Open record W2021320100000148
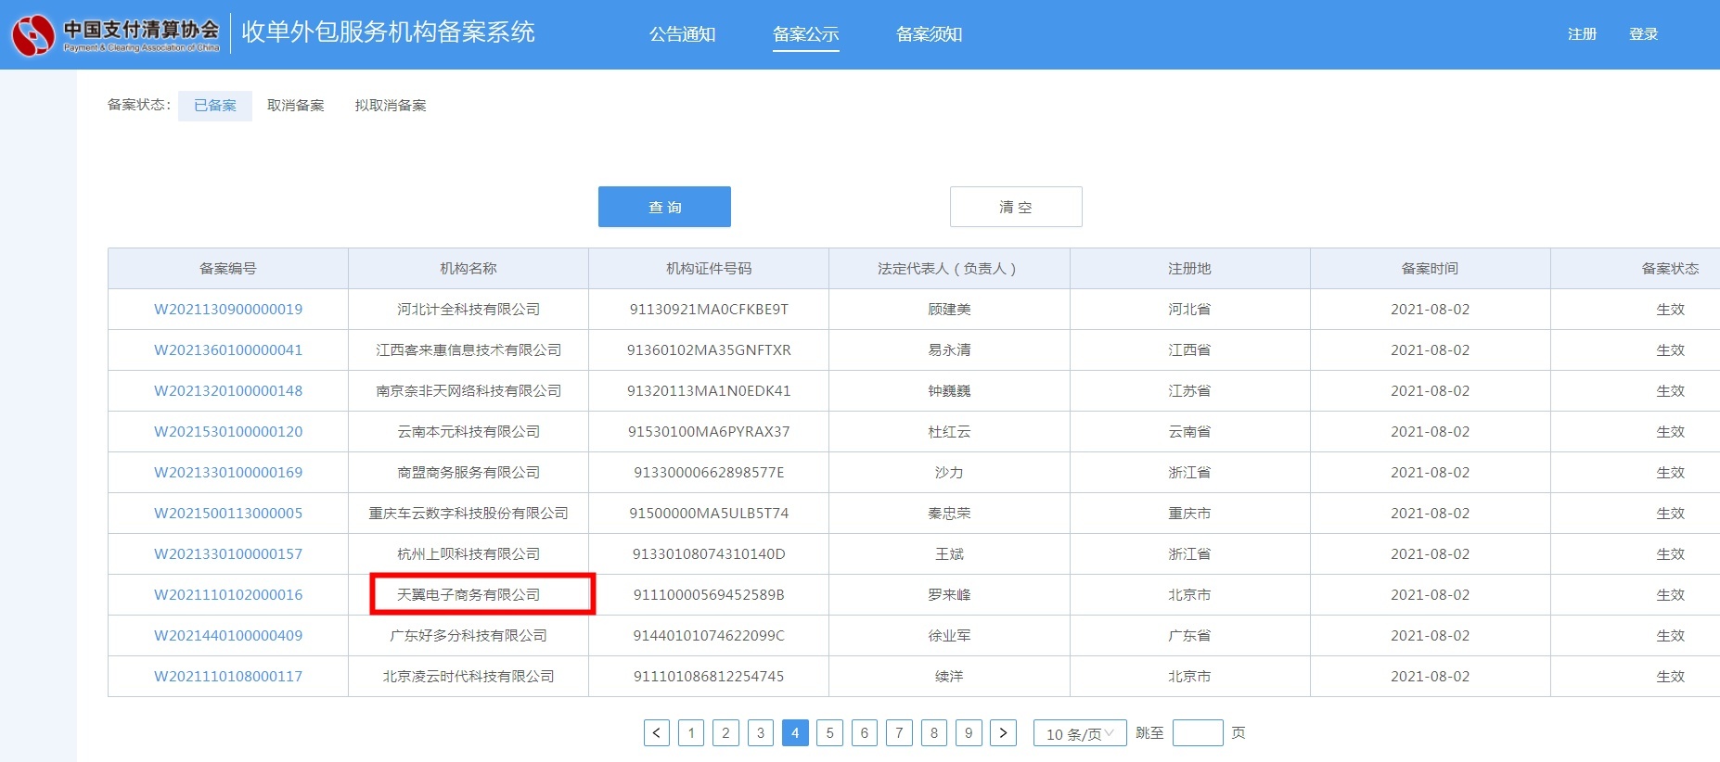The height and width of the screenshot is (762, 1720). (x=228, y=391)
